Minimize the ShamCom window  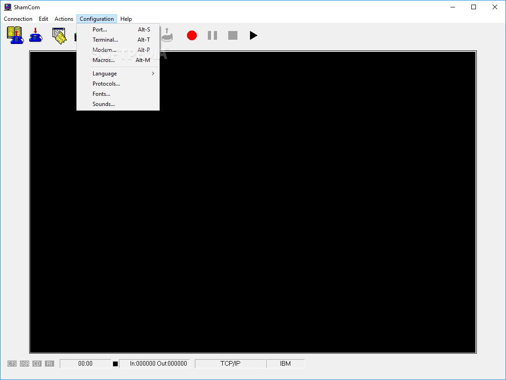click(x=453, y=7)
